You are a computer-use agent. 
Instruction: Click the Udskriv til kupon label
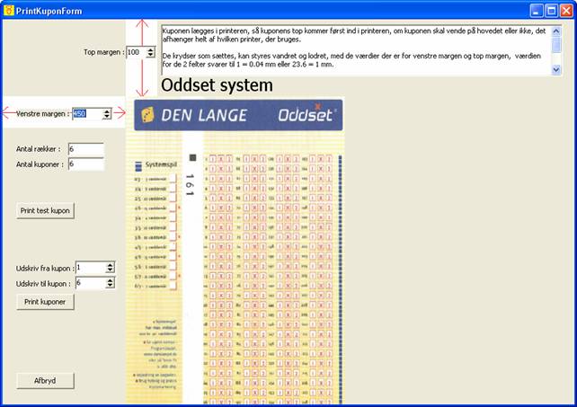[x=43, y=284]
